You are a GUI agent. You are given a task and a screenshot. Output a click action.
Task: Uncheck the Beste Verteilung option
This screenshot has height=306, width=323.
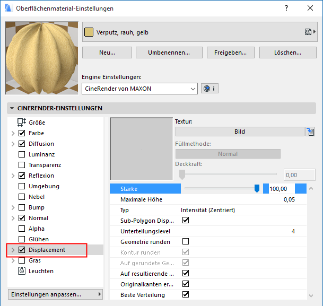point(186,294)
